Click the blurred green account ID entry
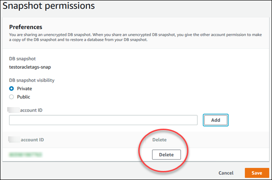This screenshot has height=180, width=272. click(x=26, y=154)
